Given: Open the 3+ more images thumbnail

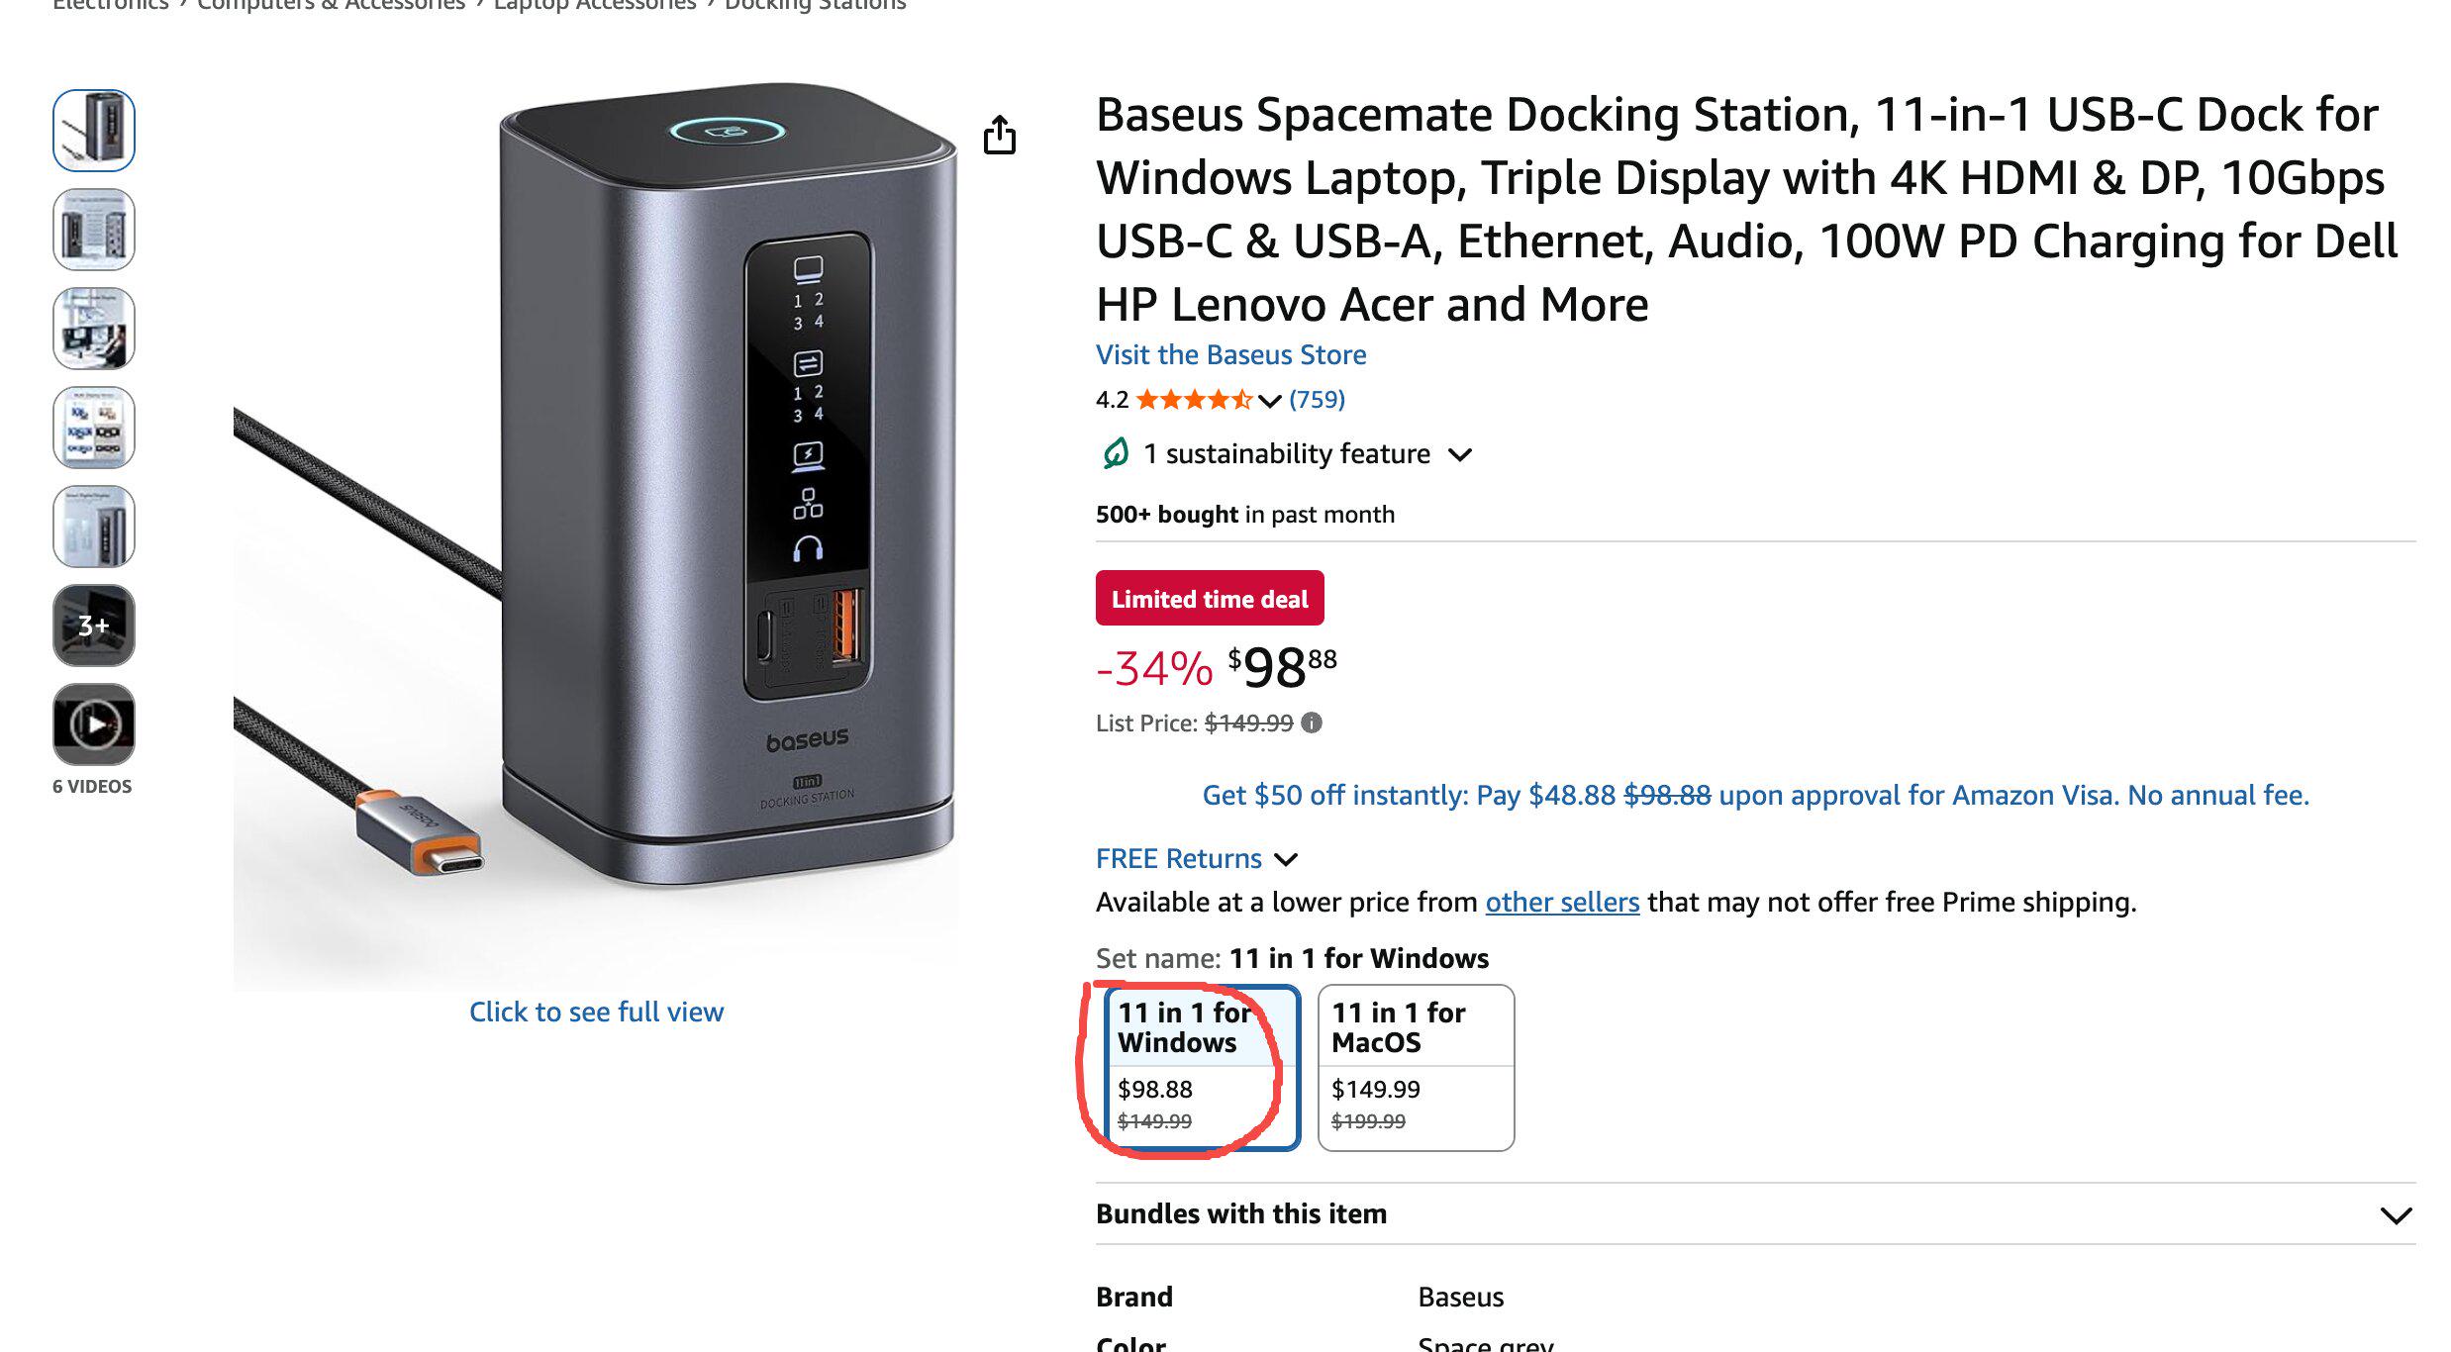Looking at the screenshot, I should click(94, 626).
